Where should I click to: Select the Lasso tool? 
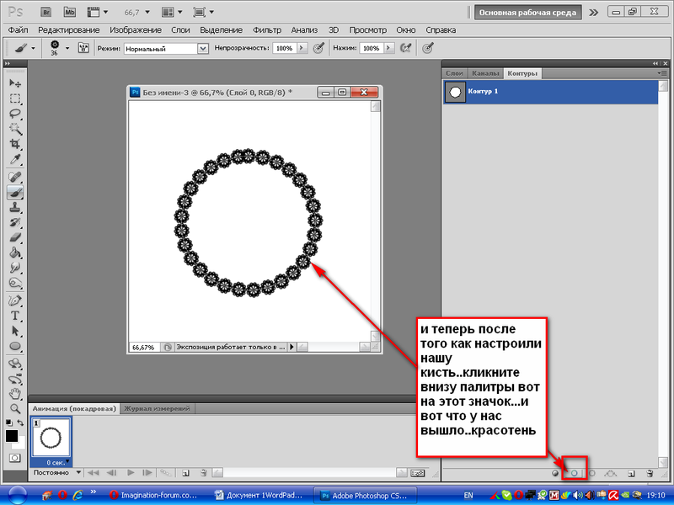coord(15,114)
